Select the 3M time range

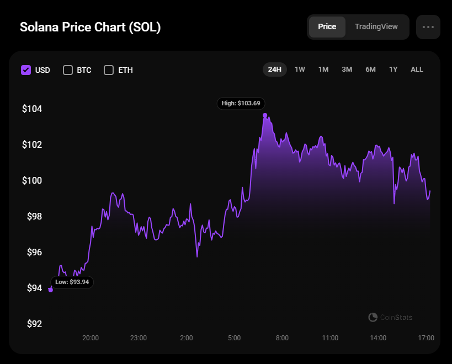347,69
